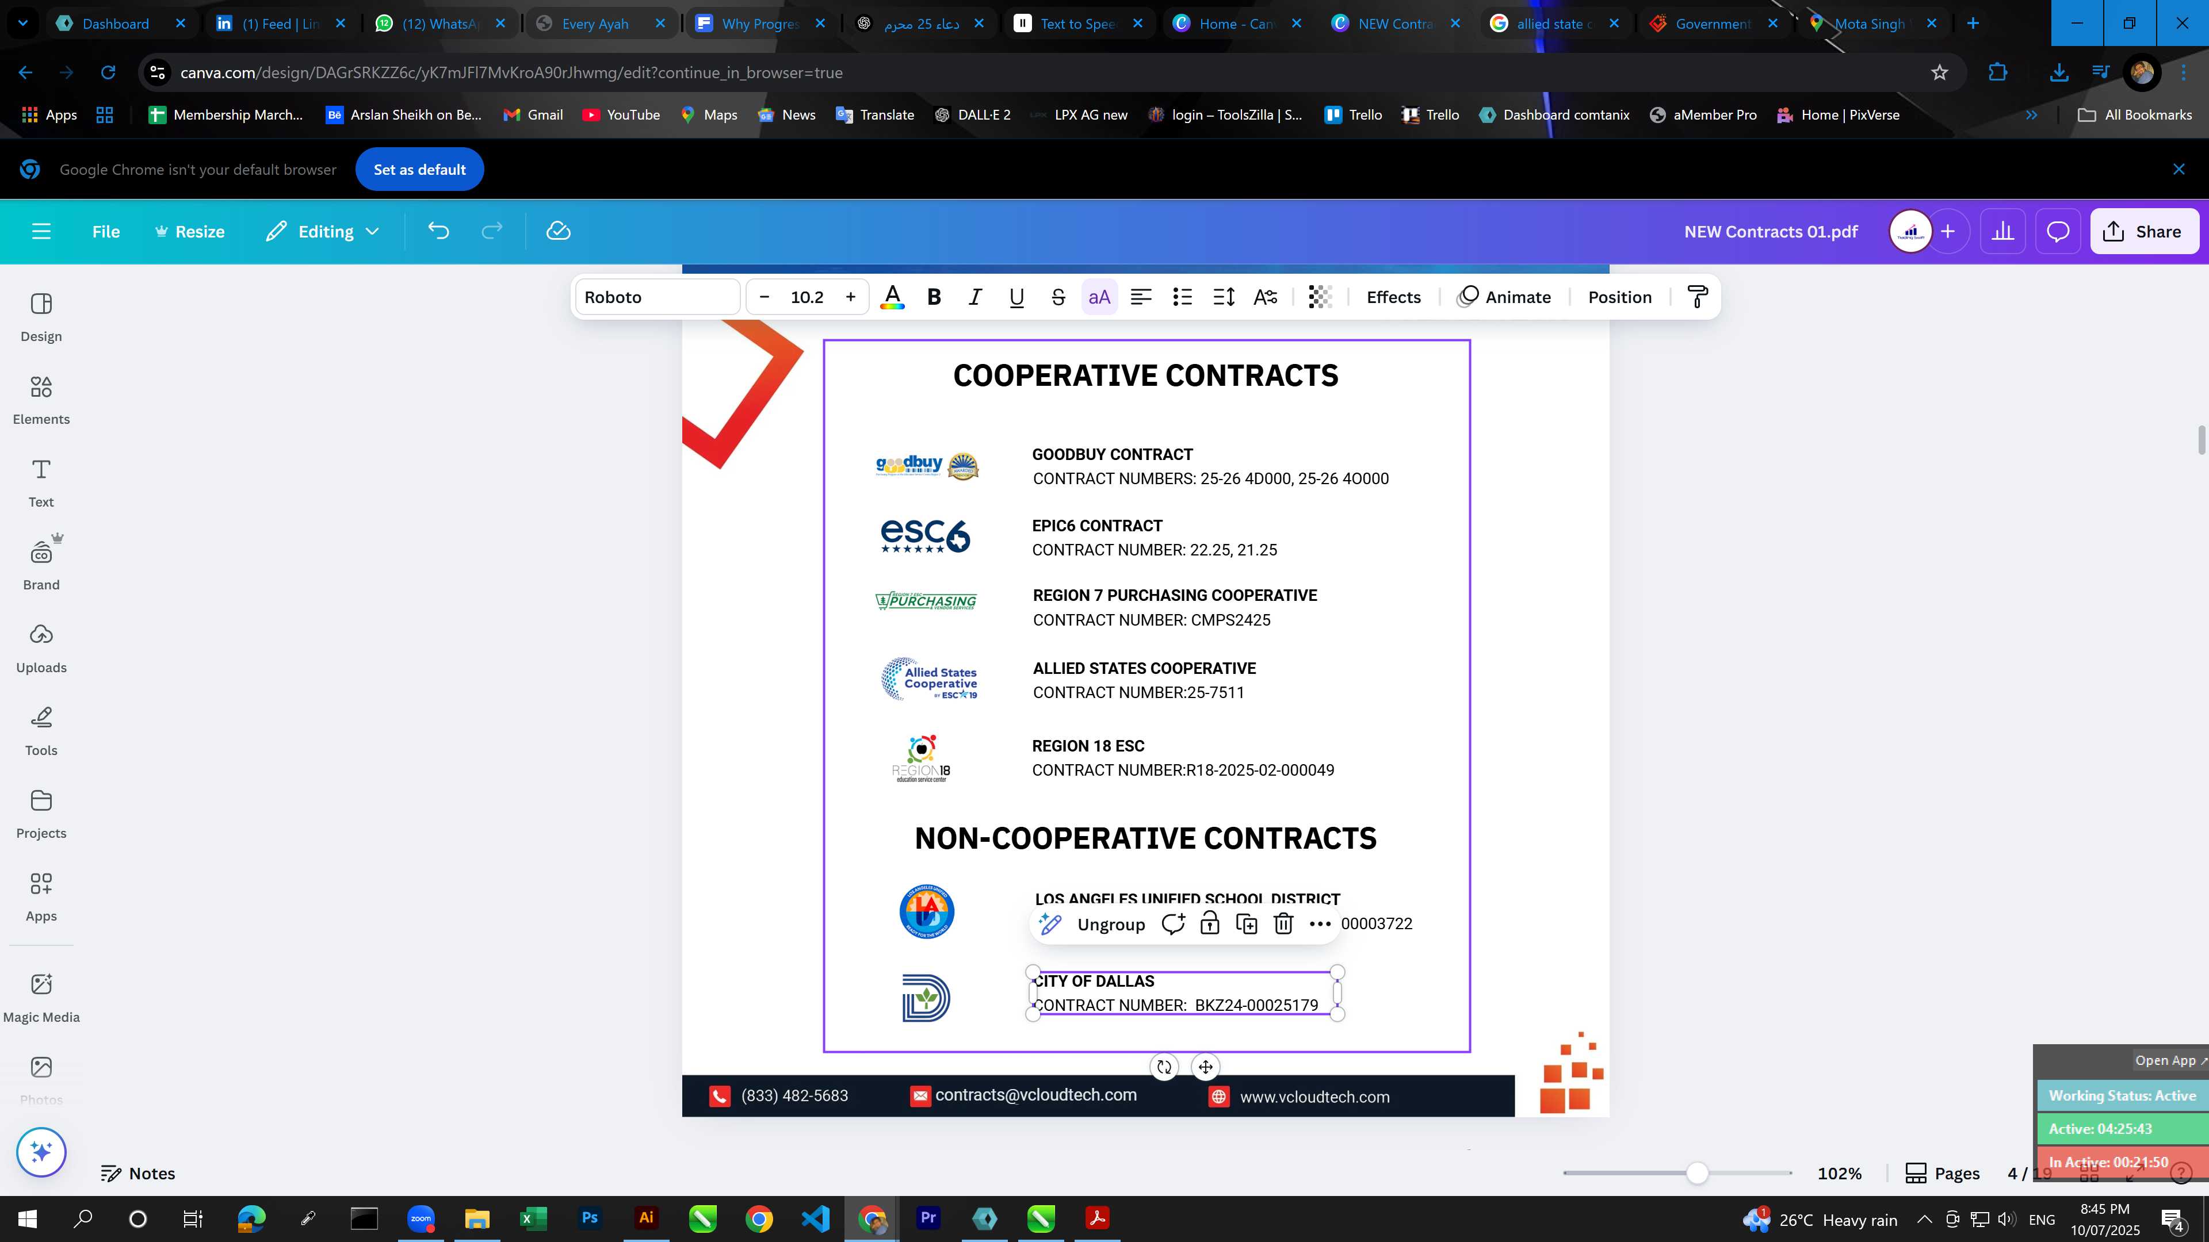Viewport: 2209px width, 1242px height.
Task: Toggle bold formatting
Action: (934, 297)
